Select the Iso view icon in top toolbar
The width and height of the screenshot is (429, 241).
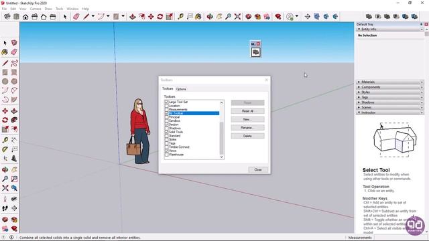pyautogui.click(x=7, y=16)
